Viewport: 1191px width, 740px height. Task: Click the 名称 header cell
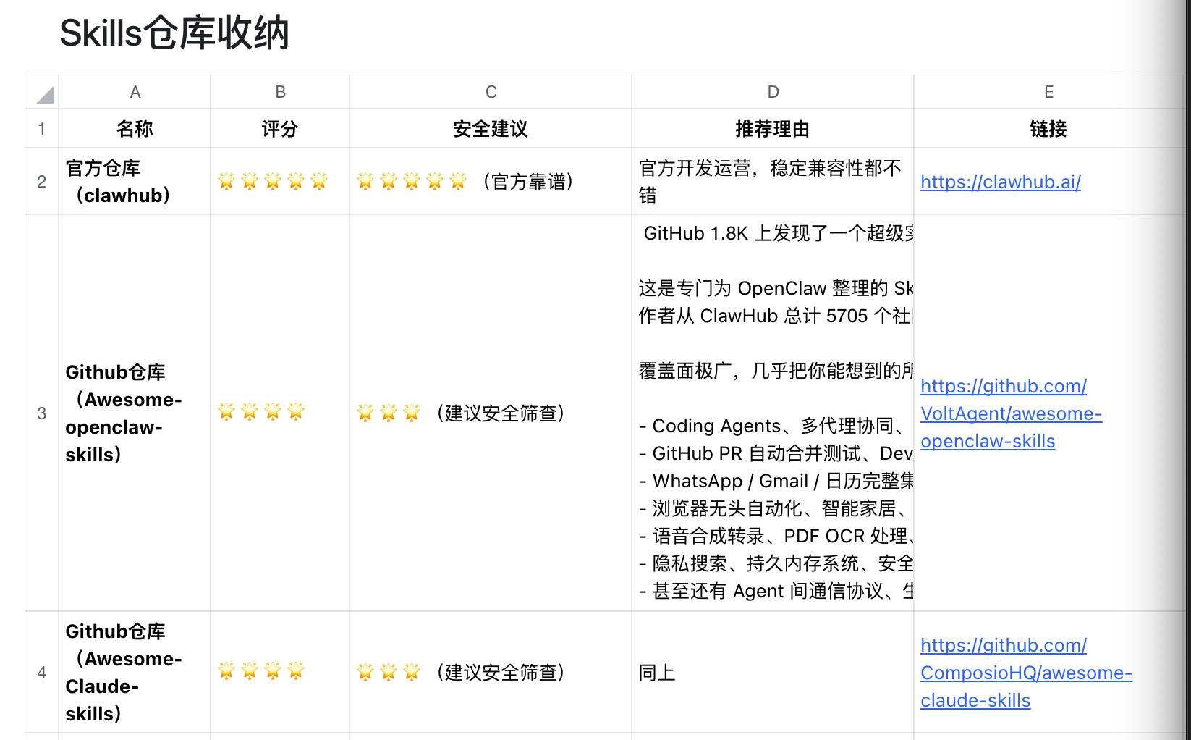tap(135, 129)
